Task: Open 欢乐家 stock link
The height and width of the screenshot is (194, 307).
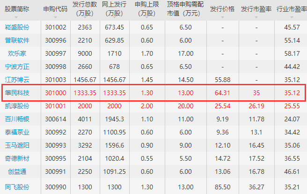Action: (x=17, y=53)
